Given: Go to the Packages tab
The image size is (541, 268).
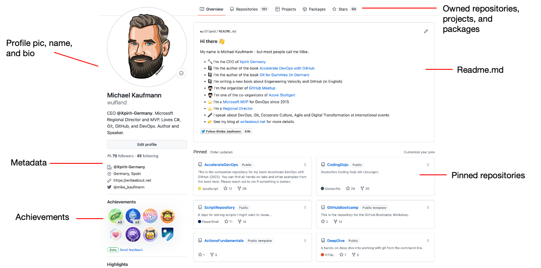Looking at the screenshot, I should coord(314,9).
